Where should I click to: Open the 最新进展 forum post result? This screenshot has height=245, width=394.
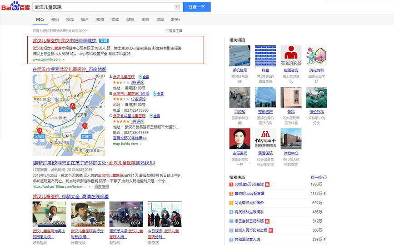pyautogui.click(x=94, y=163)
